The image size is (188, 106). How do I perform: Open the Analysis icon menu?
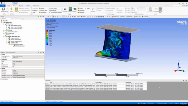[16, 10]
